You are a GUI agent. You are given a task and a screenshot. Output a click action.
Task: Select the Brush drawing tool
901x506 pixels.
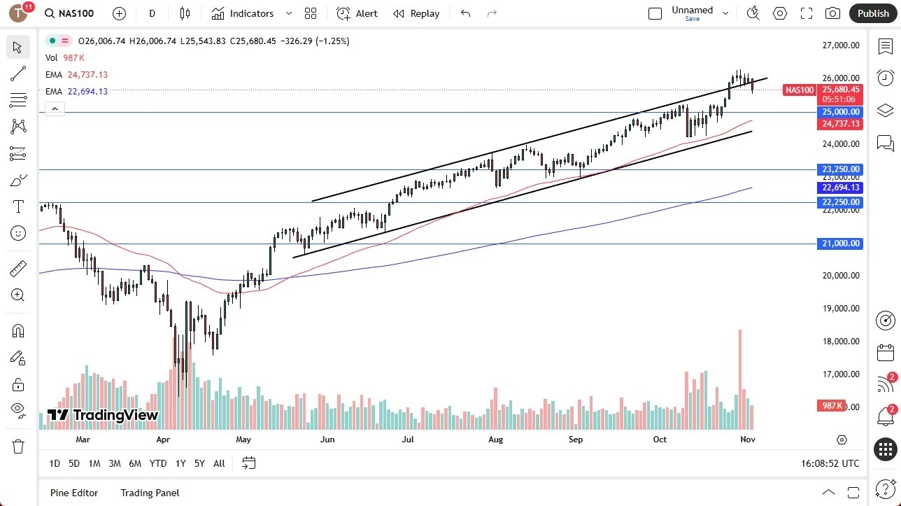point(17,179)
